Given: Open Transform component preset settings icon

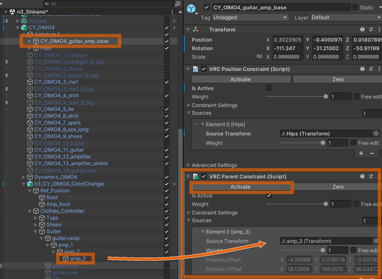Looking at the screenshot, I should pyautogui.click(x=371, y=29).
